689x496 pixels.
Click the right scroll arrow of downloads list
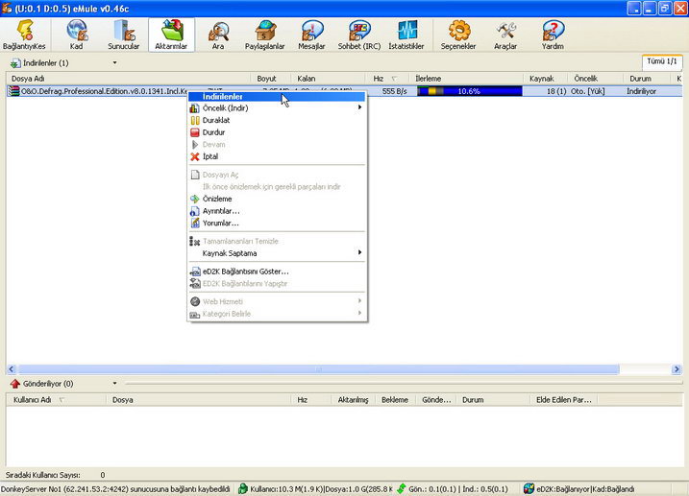pyautogui.click(x=677, y=369)
